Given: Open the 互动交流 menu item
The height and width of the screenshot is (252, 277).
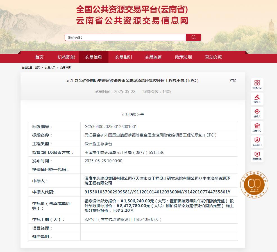Looking at the screenshot, I should click(x=213, y=57).
